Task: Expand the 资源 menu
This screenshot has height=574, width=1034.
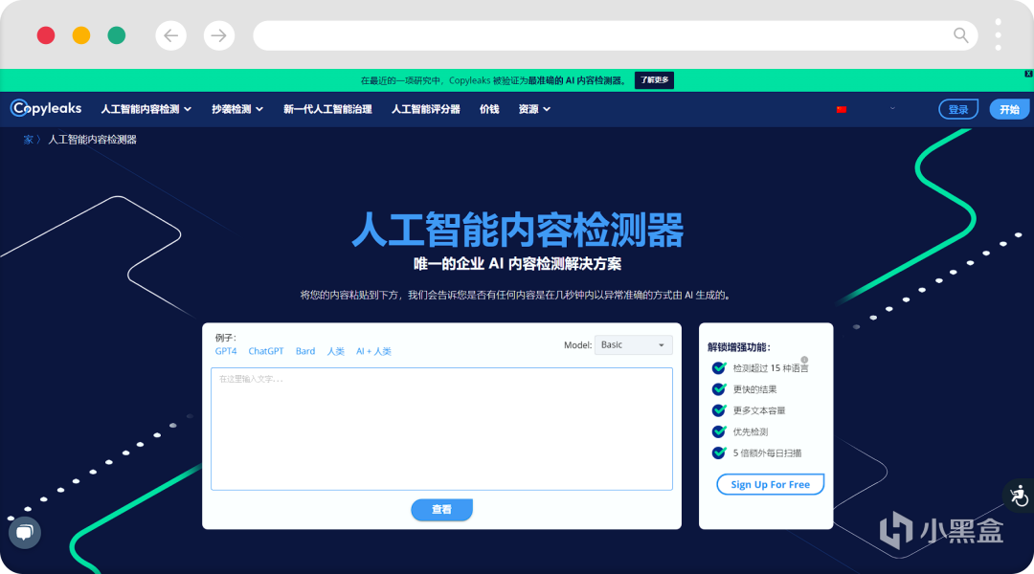Action: point(534,109)
